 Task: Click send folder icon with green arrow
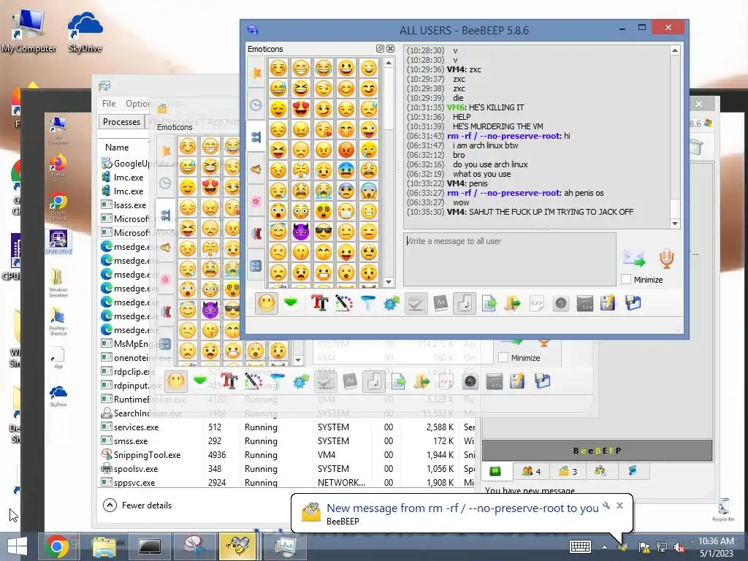(513, 303)
